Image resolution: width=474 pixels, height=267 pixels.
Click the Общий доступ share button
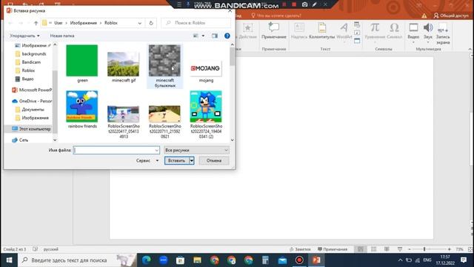point(451,16)
